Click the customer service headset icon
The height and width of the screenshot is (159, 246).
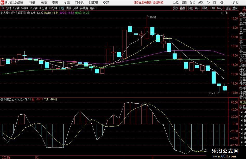click(x=208, y=3)
